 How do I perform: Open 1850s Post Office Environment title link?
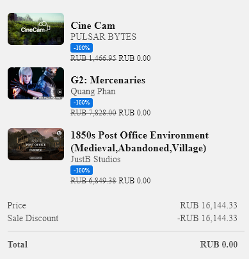140,142
